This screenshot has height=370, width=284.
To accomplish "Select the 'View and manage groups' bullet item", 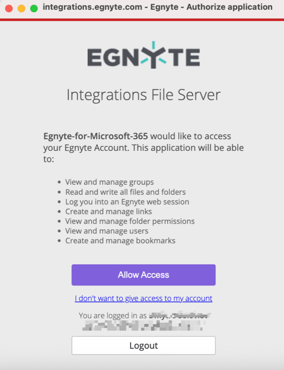I will (110, 182).
